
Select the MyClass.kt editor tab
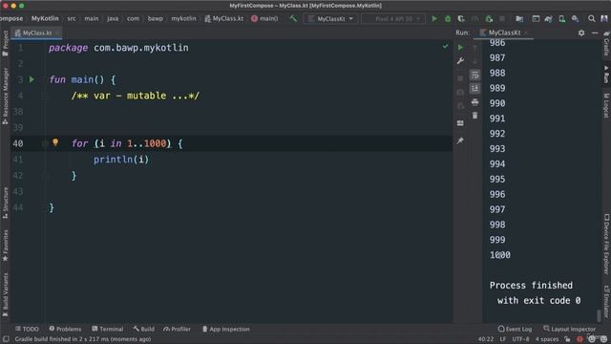pyautogui.click(x=36, y=33)
